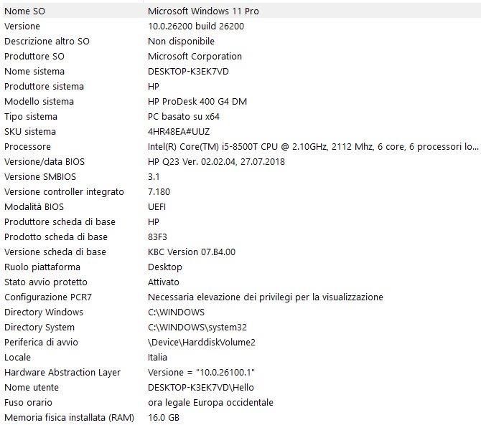
Task: Select the 'Hardware Abstraction Layer' label
Action: pos(62,372)
